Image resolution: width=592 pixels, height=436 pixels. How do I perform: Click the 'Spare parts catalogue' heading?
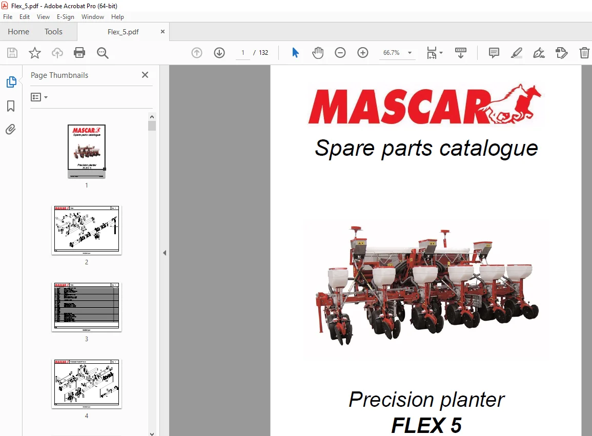coord(426,148)
